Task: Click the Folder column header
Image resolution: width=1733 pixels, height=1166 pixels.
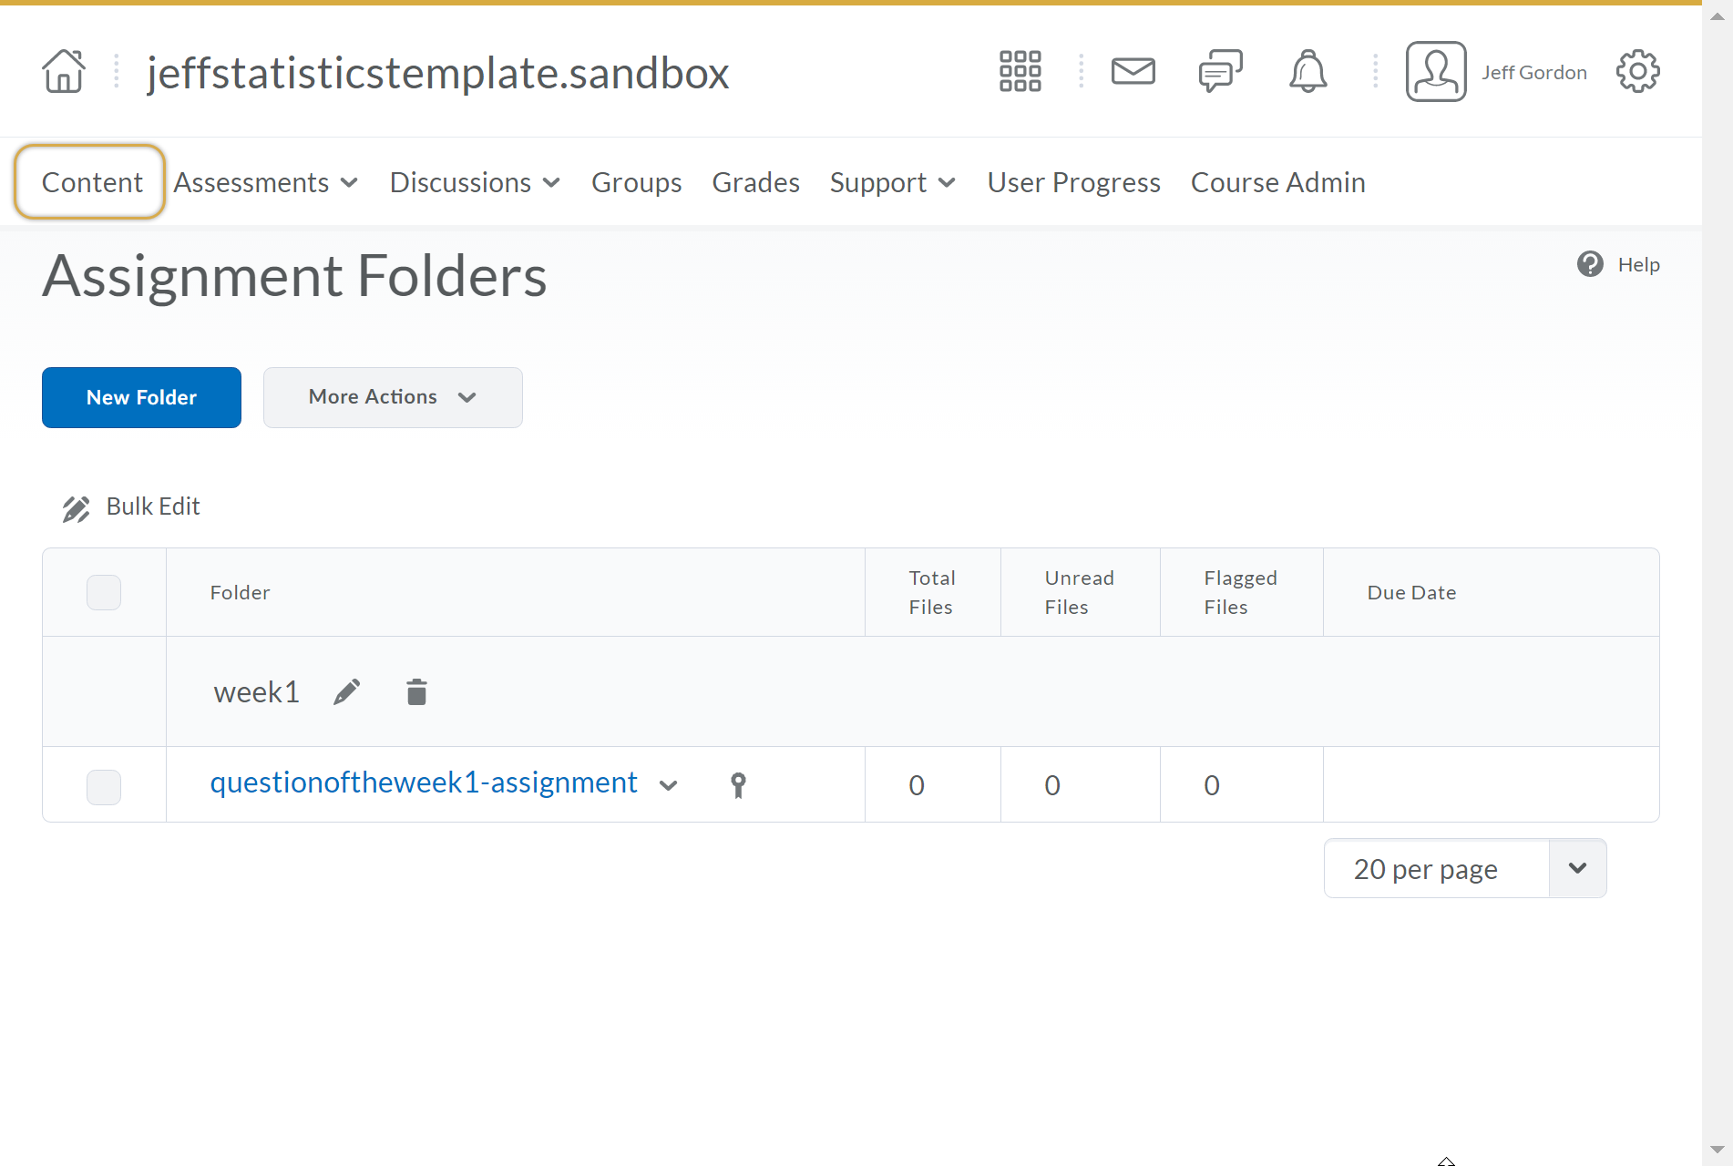Action: pos(240,592)
